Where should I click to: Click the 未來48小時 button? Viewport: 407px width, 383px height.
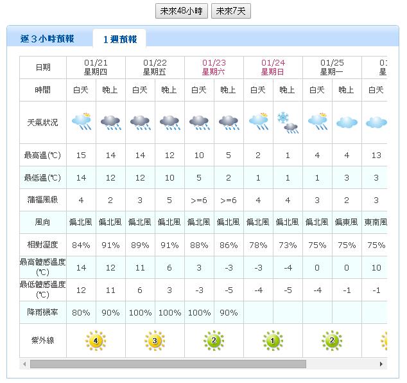pos(182,11)
